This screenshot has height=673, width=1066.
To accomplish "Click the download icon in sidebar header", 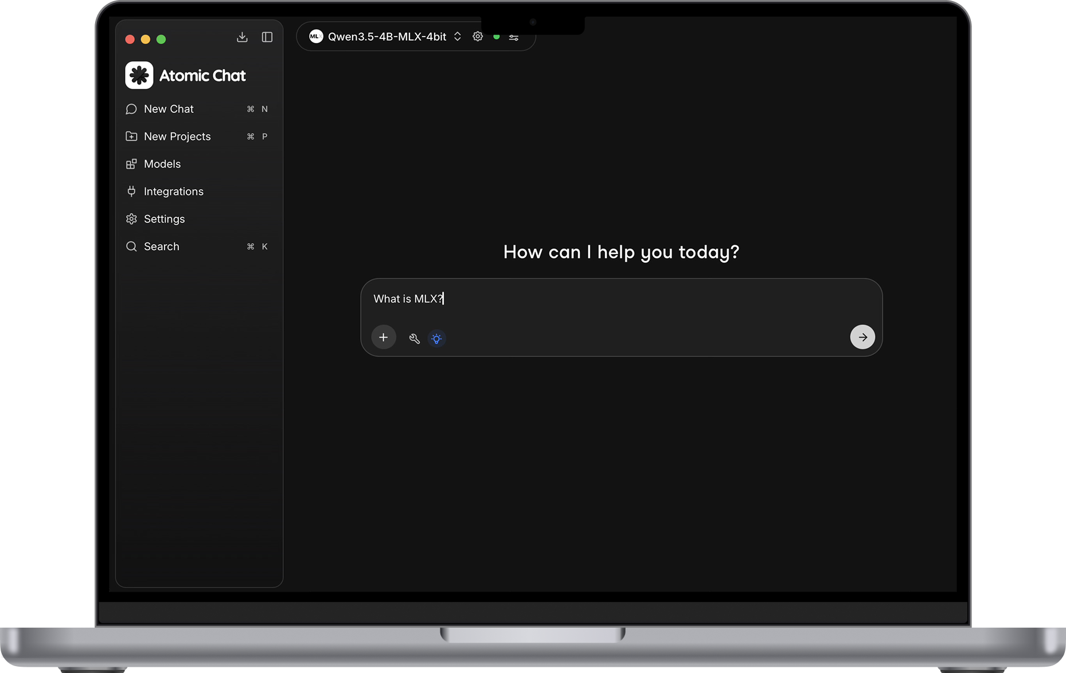I will (242, 37).
